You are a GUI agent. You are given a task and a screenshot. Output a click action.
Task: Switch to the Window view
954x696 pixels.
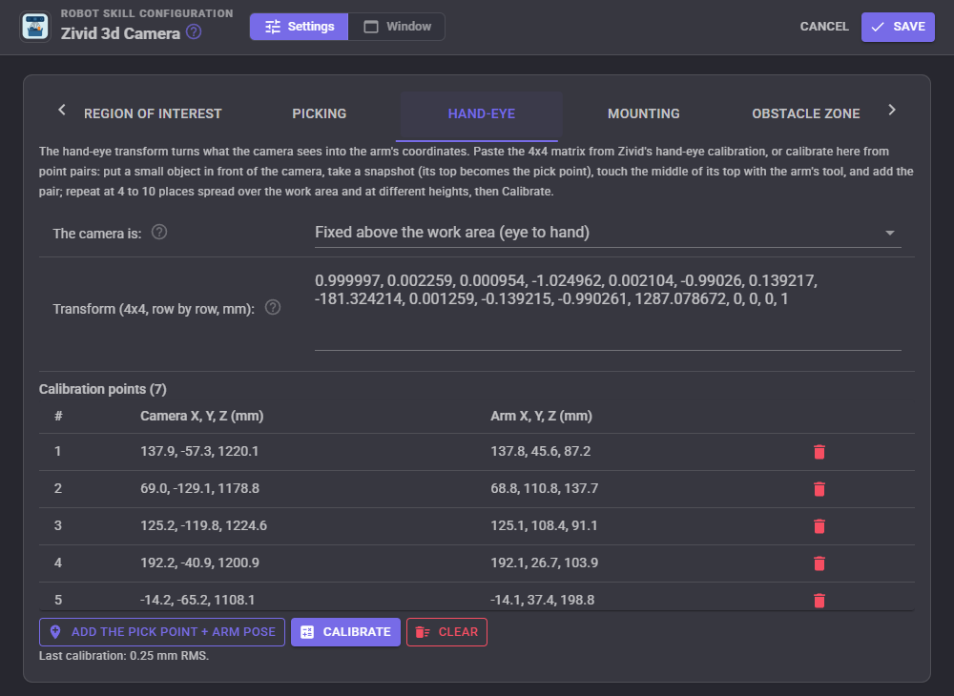(397, 27)
